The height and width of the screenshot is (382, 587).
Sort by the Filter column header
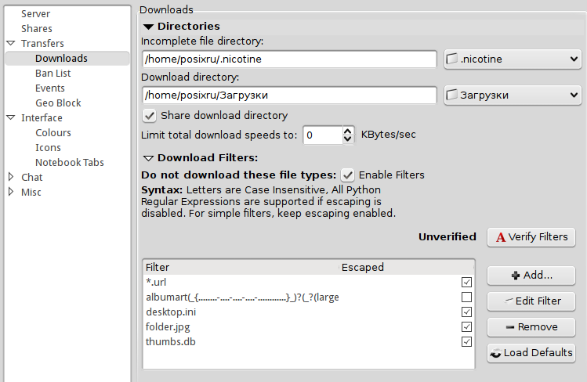click(x=241, y=267)
